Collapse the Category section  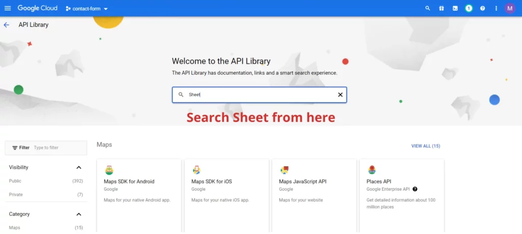(x=79, y=214)
